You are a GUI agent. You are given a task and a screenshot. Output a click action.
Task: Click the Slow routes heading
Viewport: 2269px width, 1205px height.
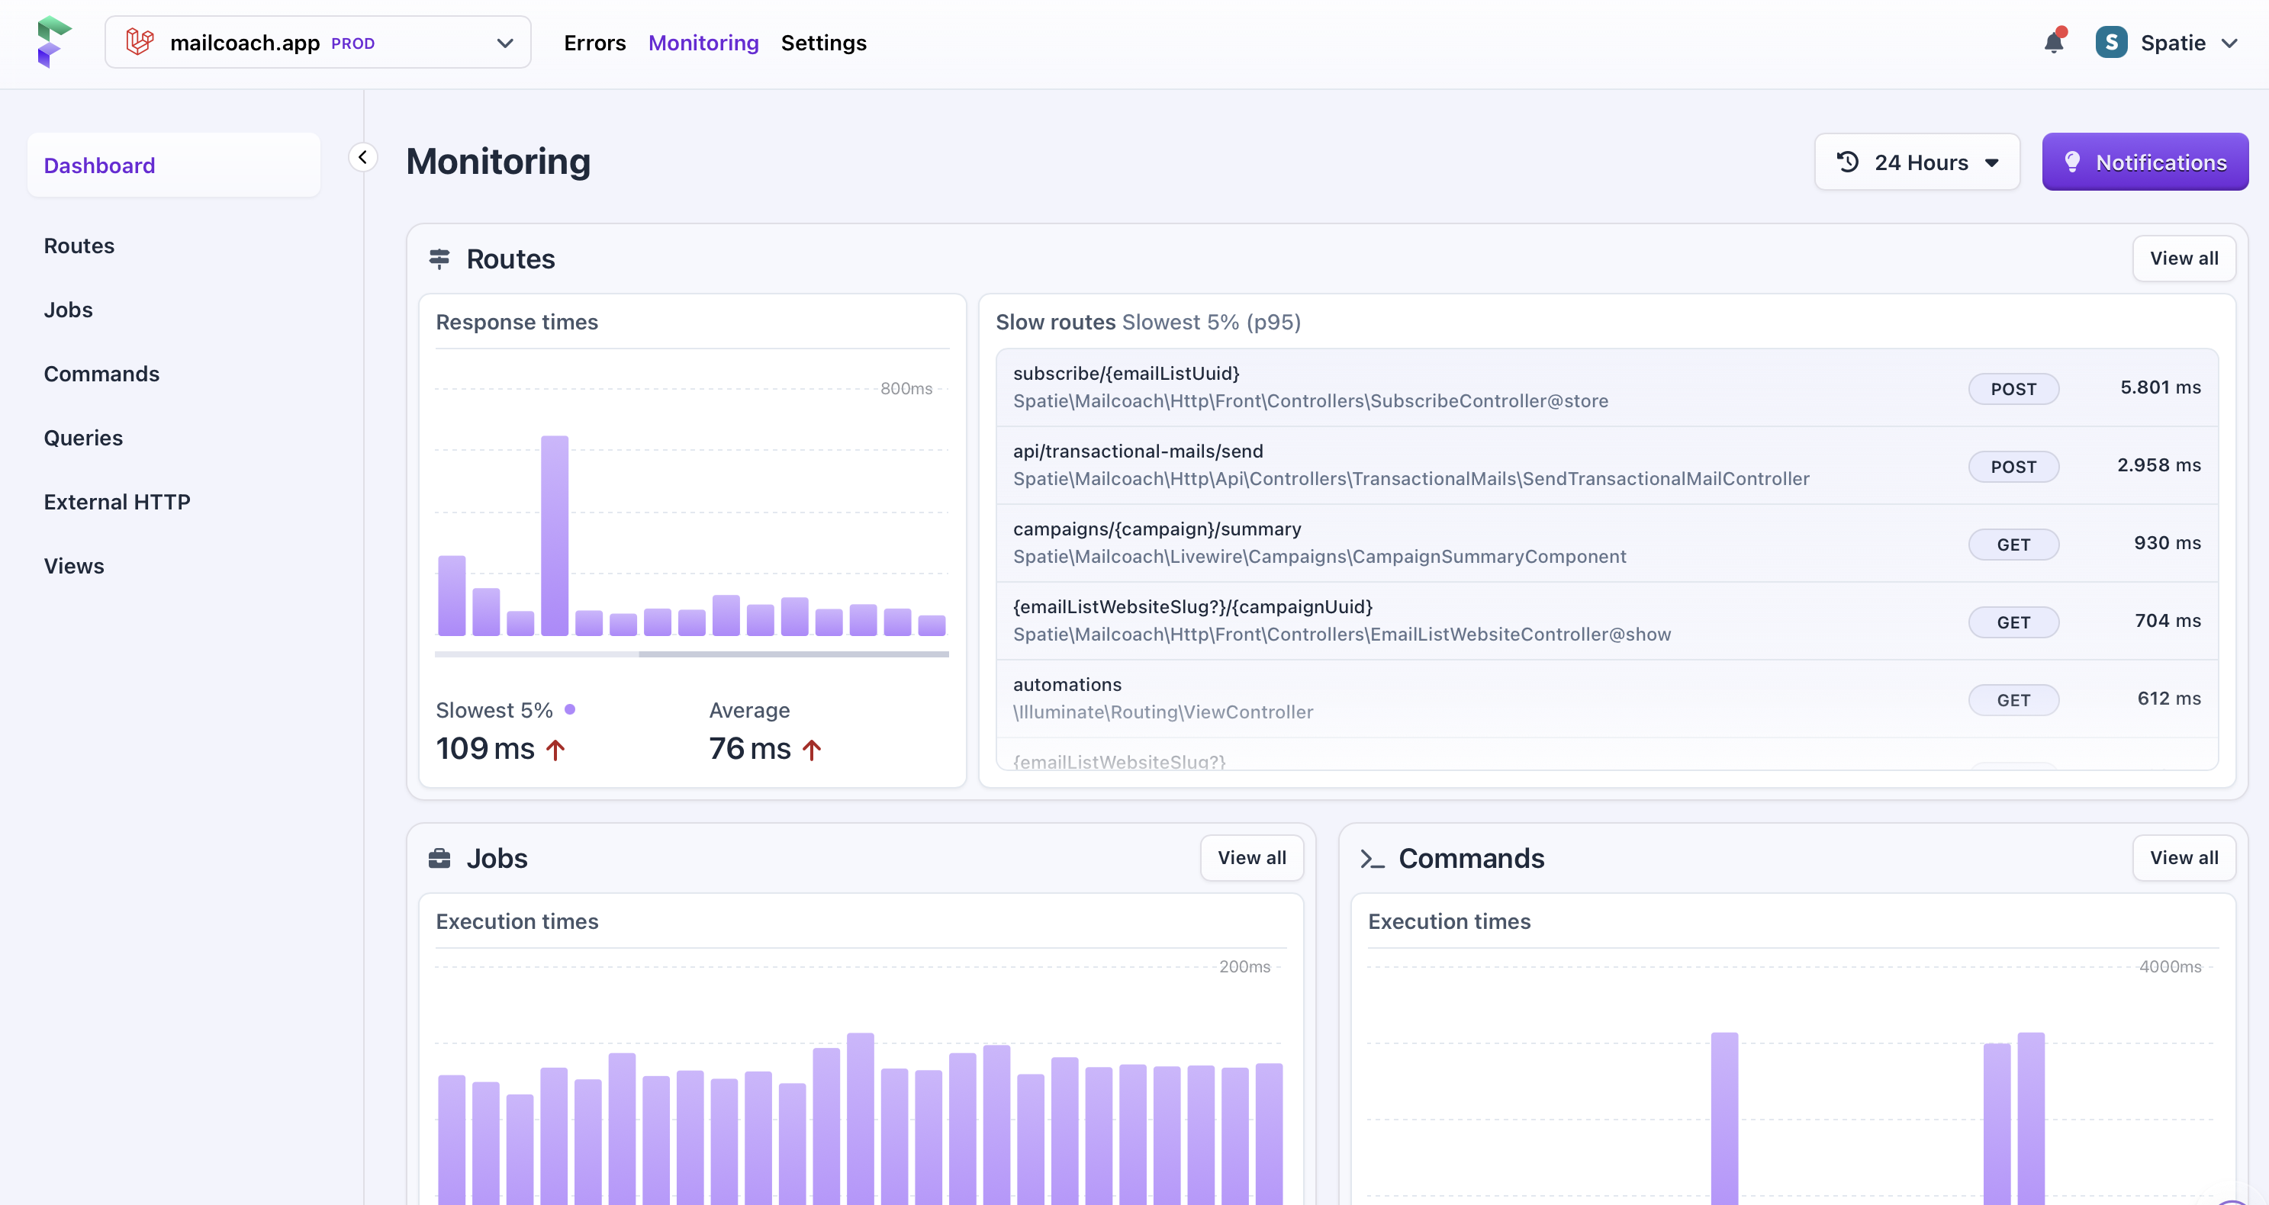pos(1055,322)
